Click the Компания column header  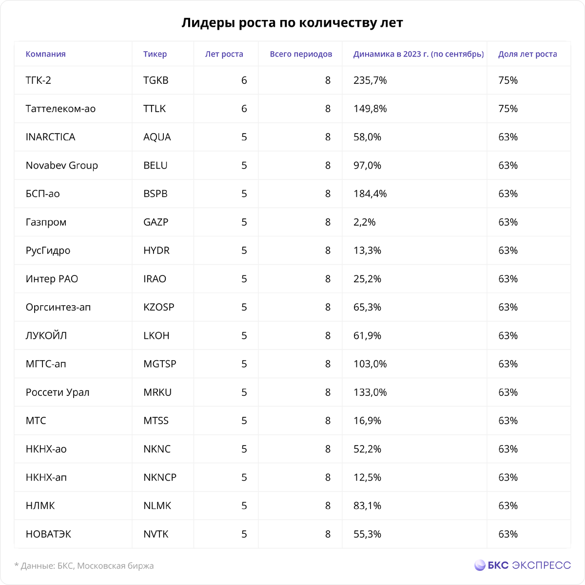click(x=46, y=54)
